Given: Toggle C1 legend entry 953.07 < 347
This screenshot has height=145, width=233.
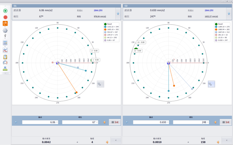Looking at the screenshot, I should coord(111,32).
